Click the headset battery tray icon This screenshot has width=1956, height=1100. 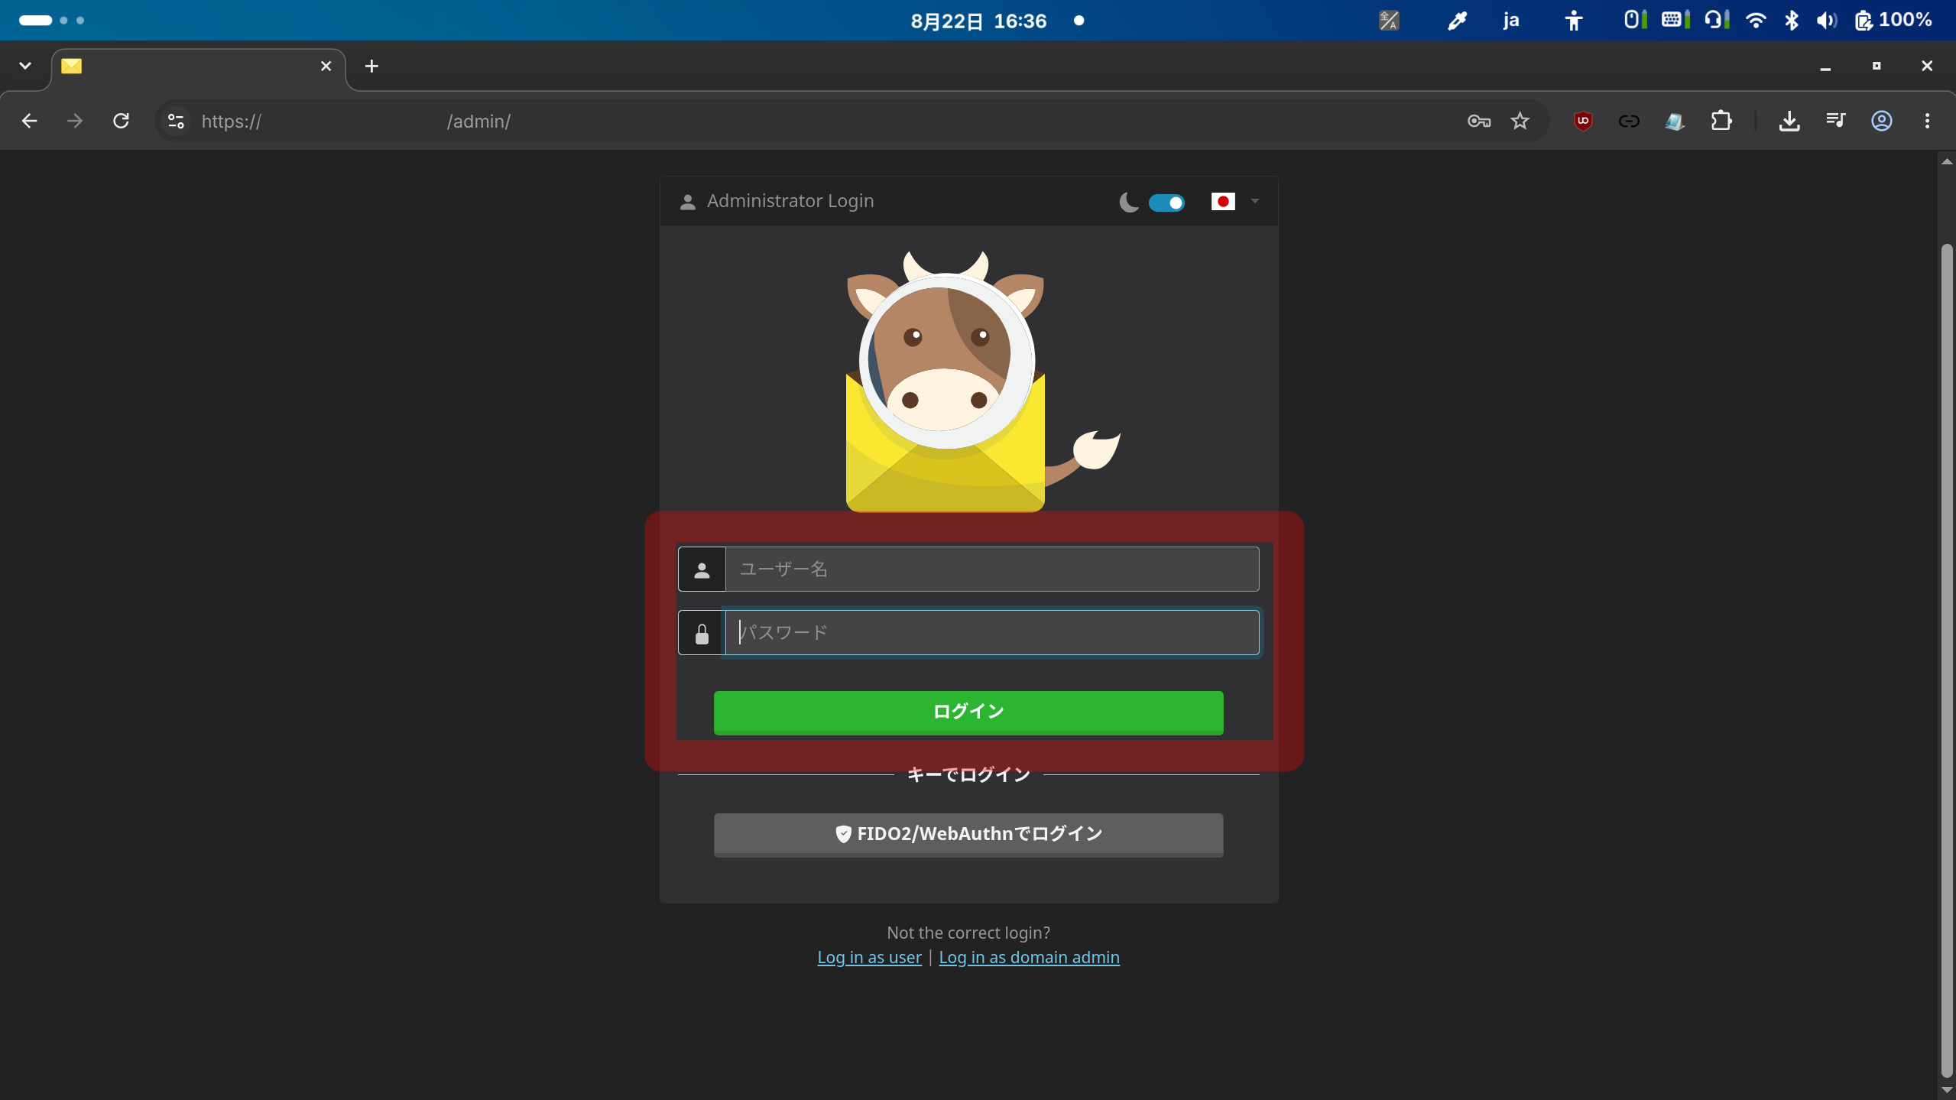(1717, 21)
